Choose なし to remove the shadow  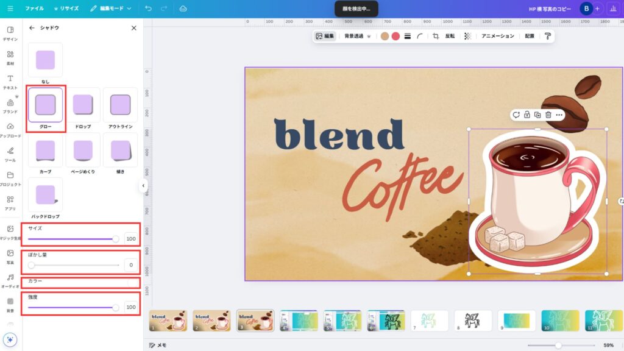pyautogui.click(x=45, y=60)
